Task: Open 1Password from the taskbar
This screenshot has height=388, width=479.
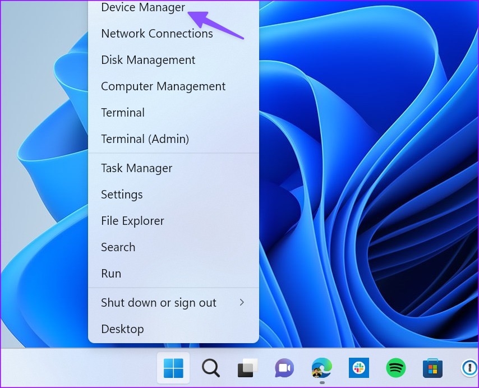Action: 469,368
